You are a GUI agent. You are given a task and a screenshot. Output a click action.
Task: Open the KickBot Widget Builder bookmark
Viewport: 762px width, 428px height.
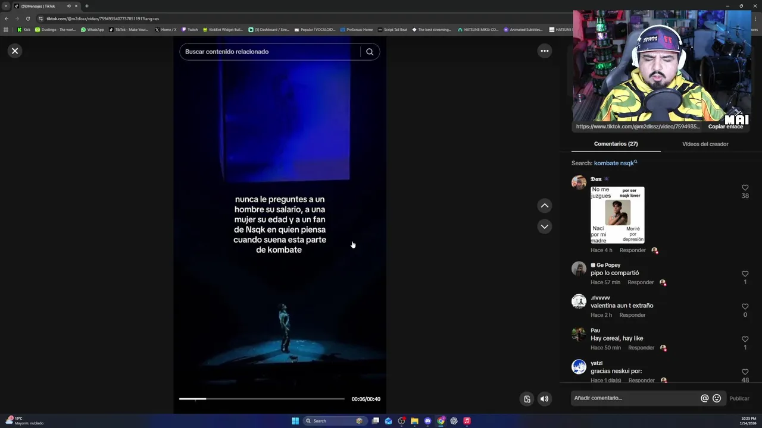[223, 30]
